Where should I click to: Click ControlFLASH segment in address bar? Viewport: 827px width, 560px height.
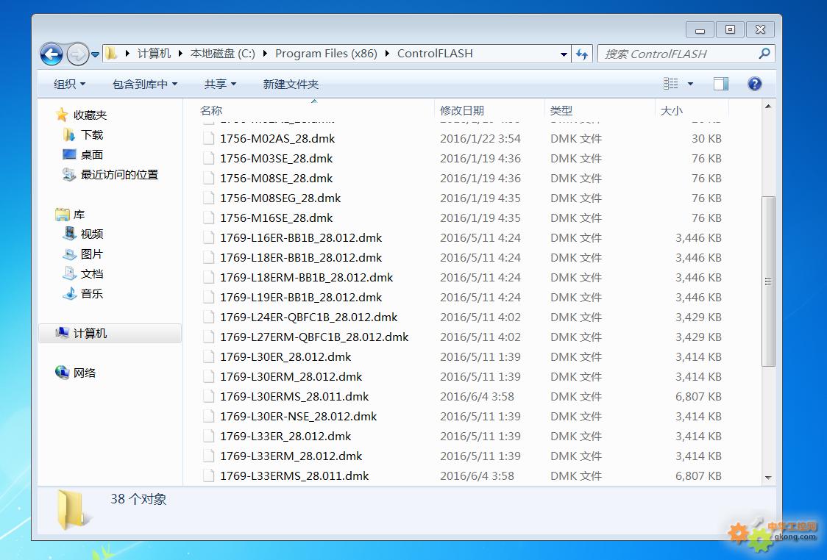(435, 54)
